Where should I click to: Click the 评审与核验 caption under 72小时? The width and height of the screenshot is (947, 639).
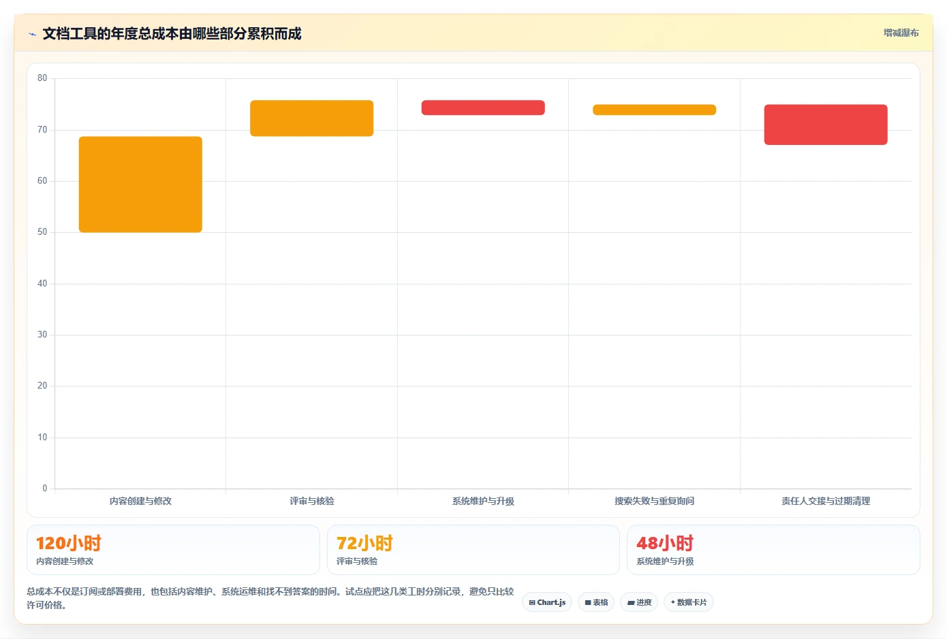tap(357, 561)
